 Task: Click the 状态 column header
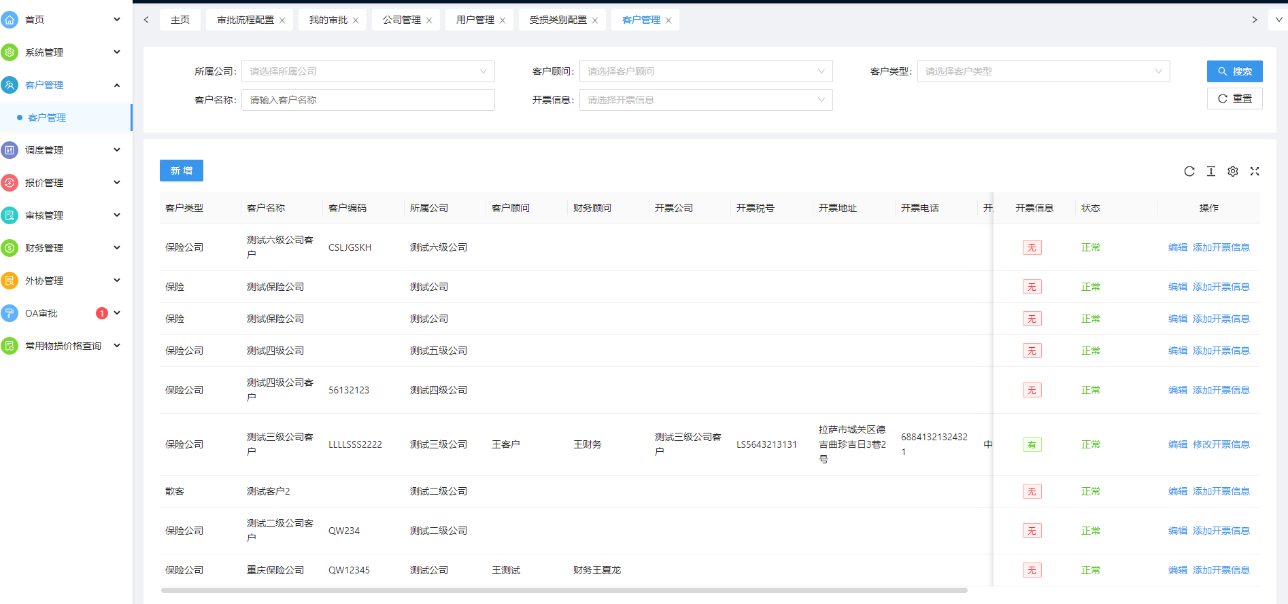click(x=1091, y=208)
